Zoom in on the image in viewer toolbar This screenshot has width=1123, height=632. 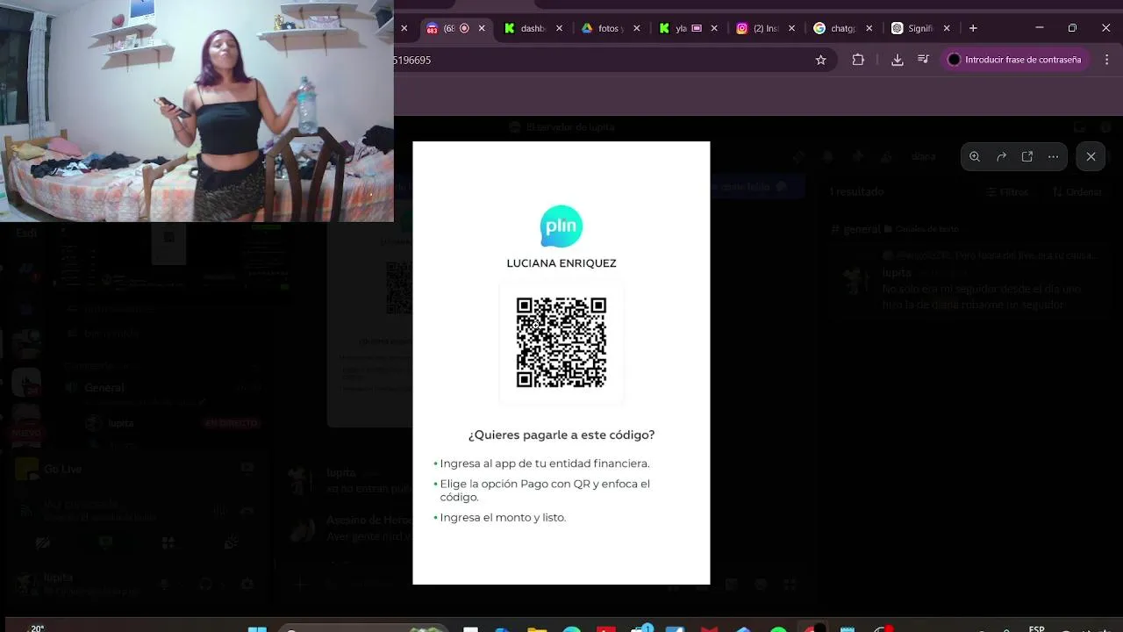tap(975, 156)
